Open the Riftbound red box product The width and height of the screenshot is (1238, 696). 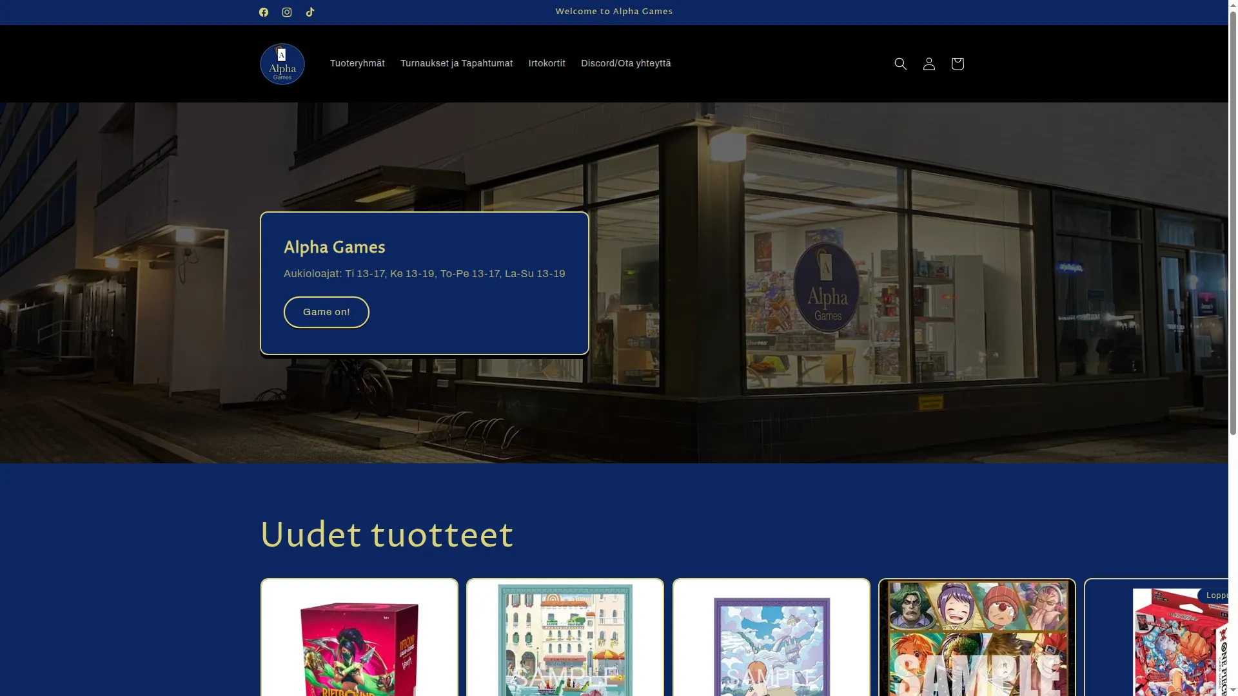coord(359,638)
